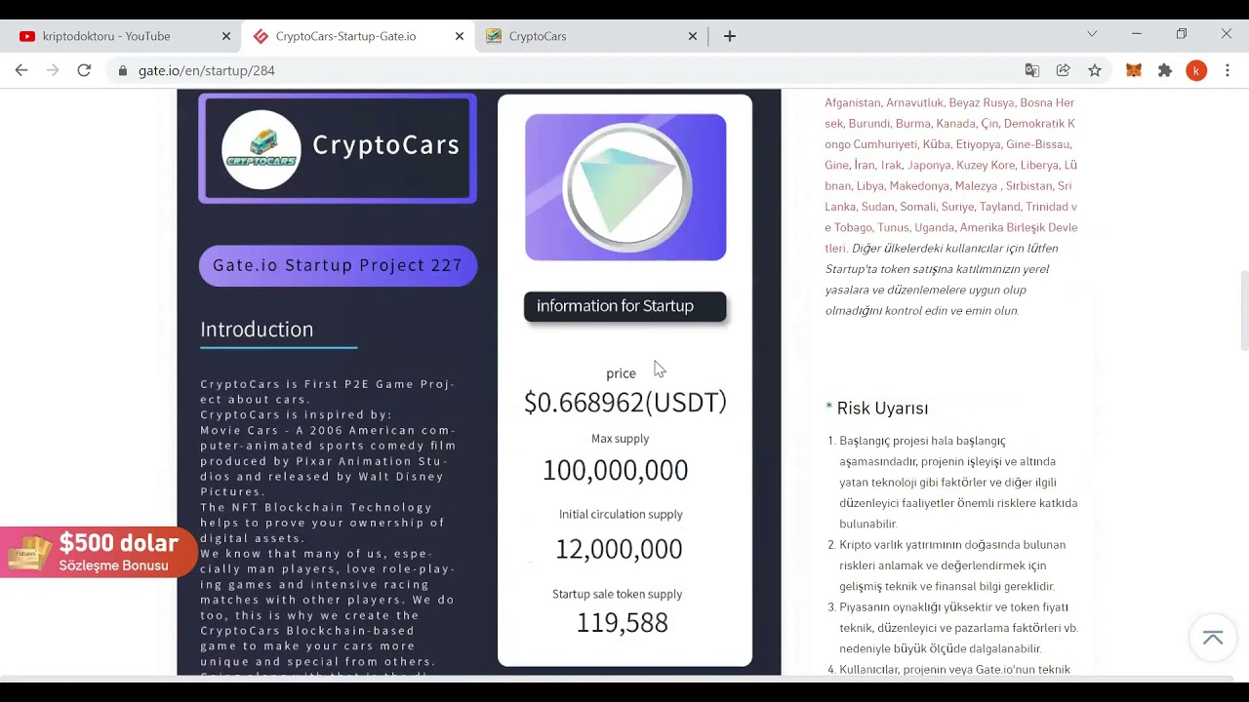Open the Extensions puzzle menu
Screen dimensions: 1249x702
[x=1165, y=70]
